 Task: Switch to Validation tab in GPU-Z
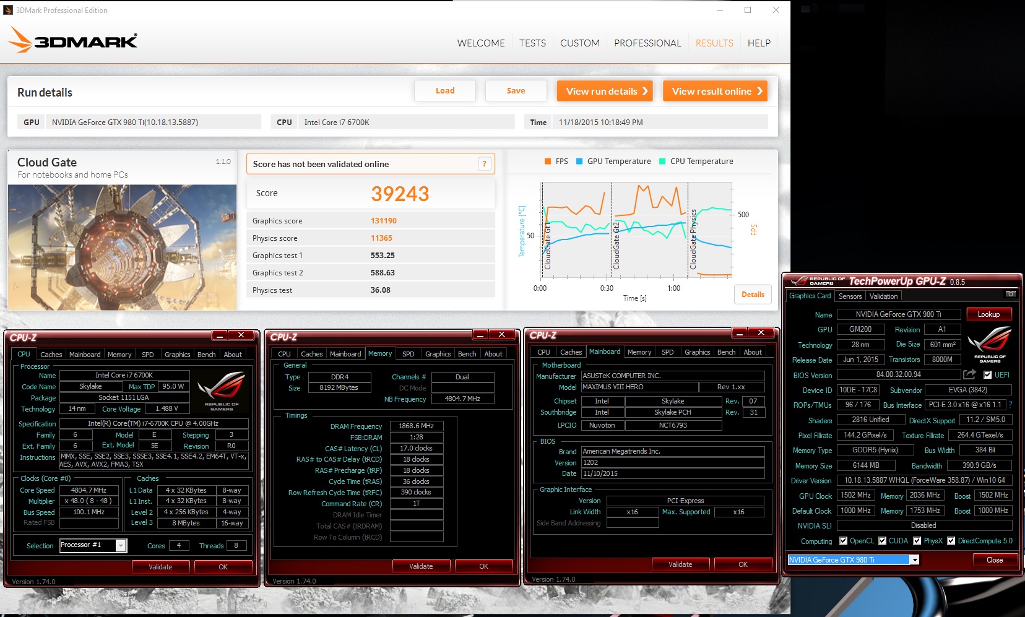[x=883, y=296]
